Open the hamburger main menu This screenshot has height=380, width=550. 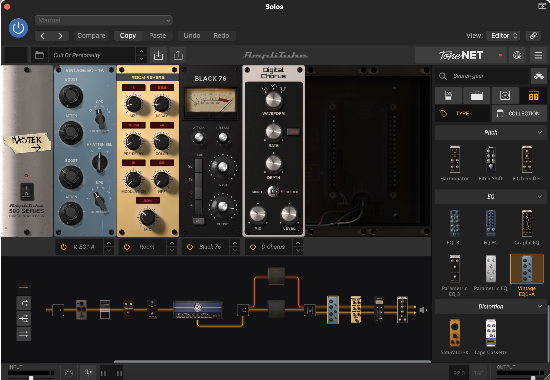click(538, 55)
